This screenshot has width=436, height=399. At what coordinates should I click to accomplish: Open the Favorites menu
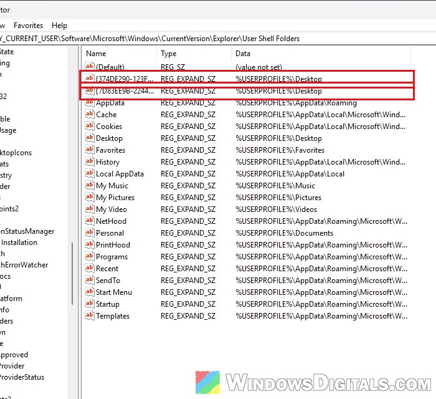pyautogui.click(x=29, y=26)
